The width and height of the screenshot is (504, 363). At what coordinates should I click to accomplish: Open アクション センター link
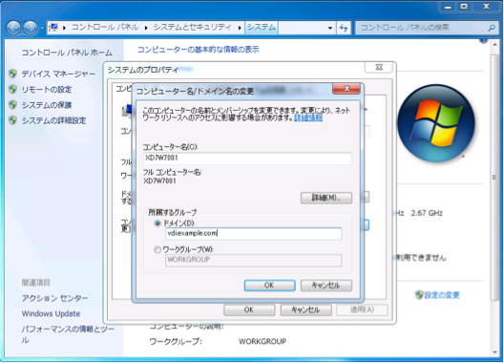pos(54,298)
